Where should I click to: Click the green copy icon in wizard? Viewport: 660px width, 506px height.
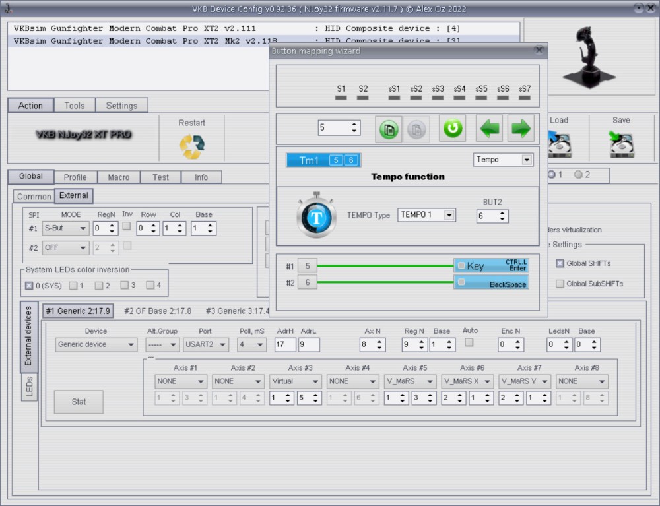tap(389, 129)
